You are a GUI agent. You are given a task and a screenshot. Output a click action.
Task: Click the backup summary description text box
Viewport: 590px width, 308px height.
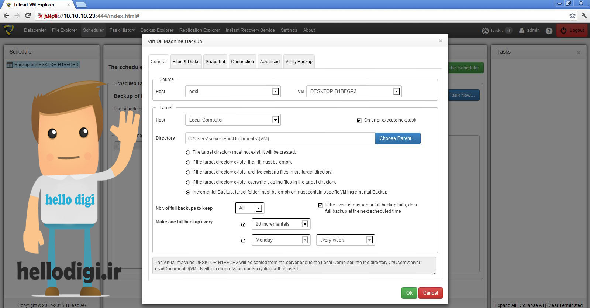294,266
